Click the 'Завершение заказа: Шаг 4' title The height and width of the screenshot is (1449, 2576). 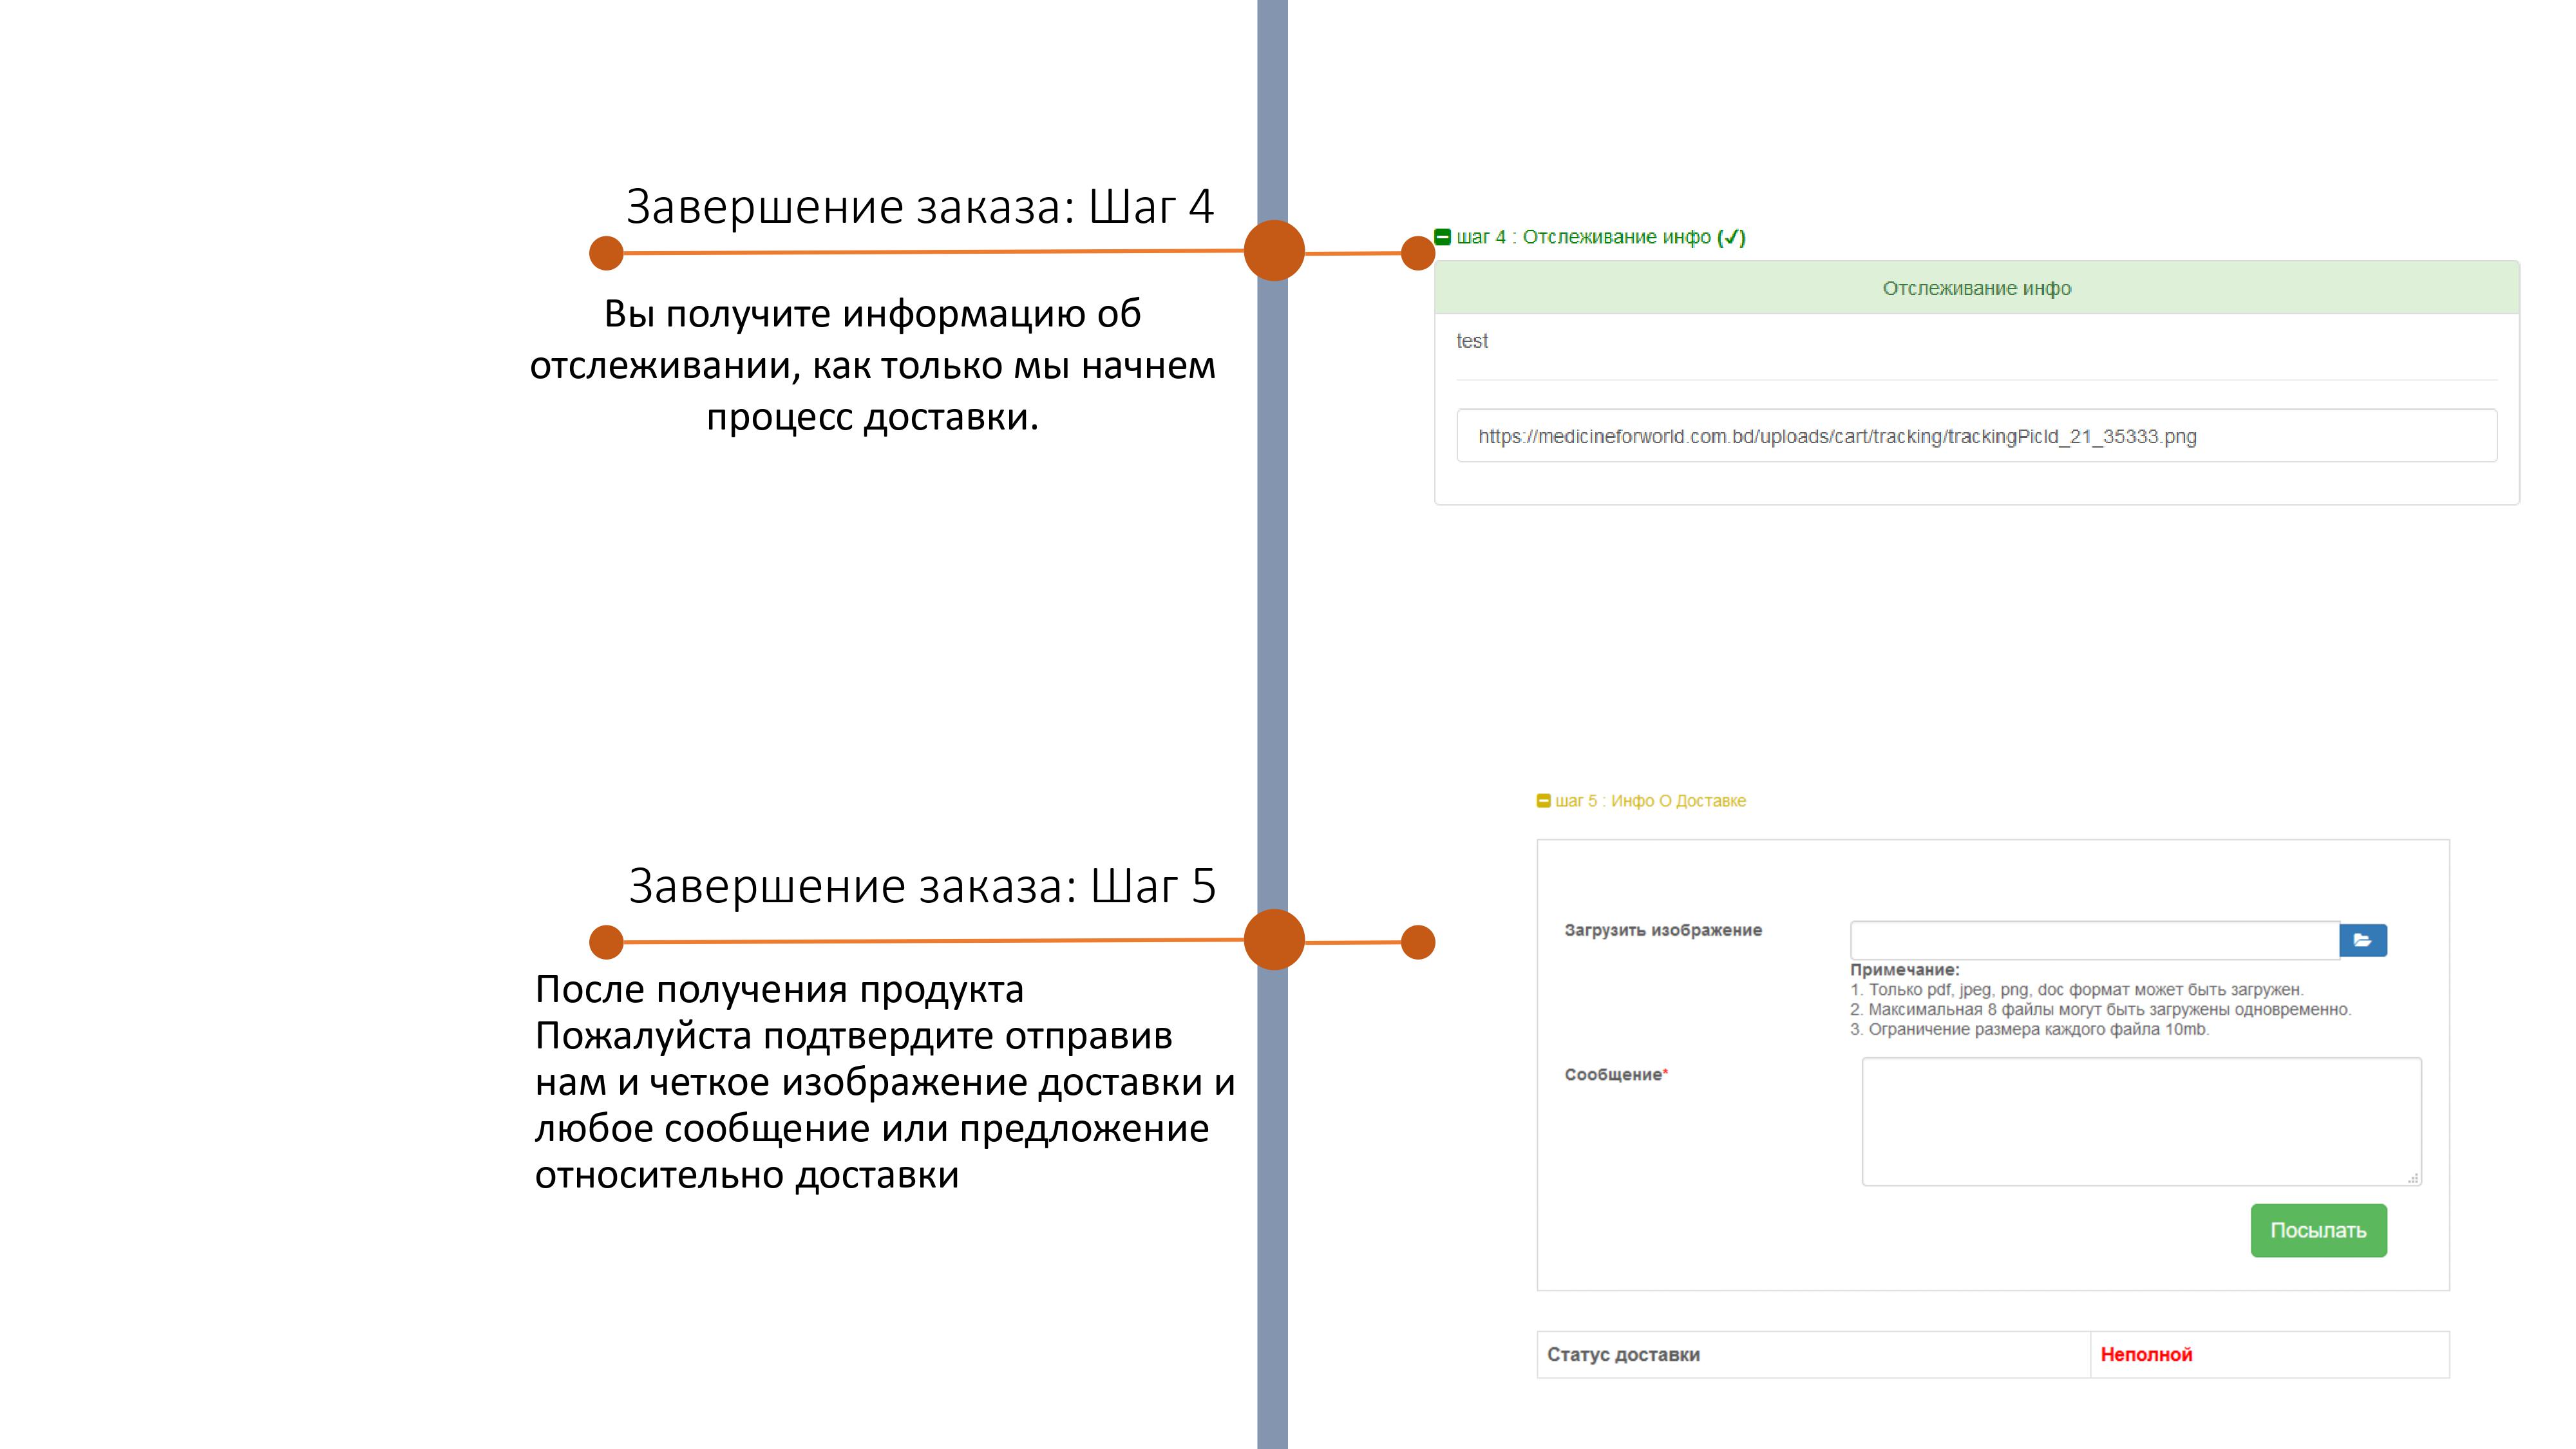pos(919,207)
